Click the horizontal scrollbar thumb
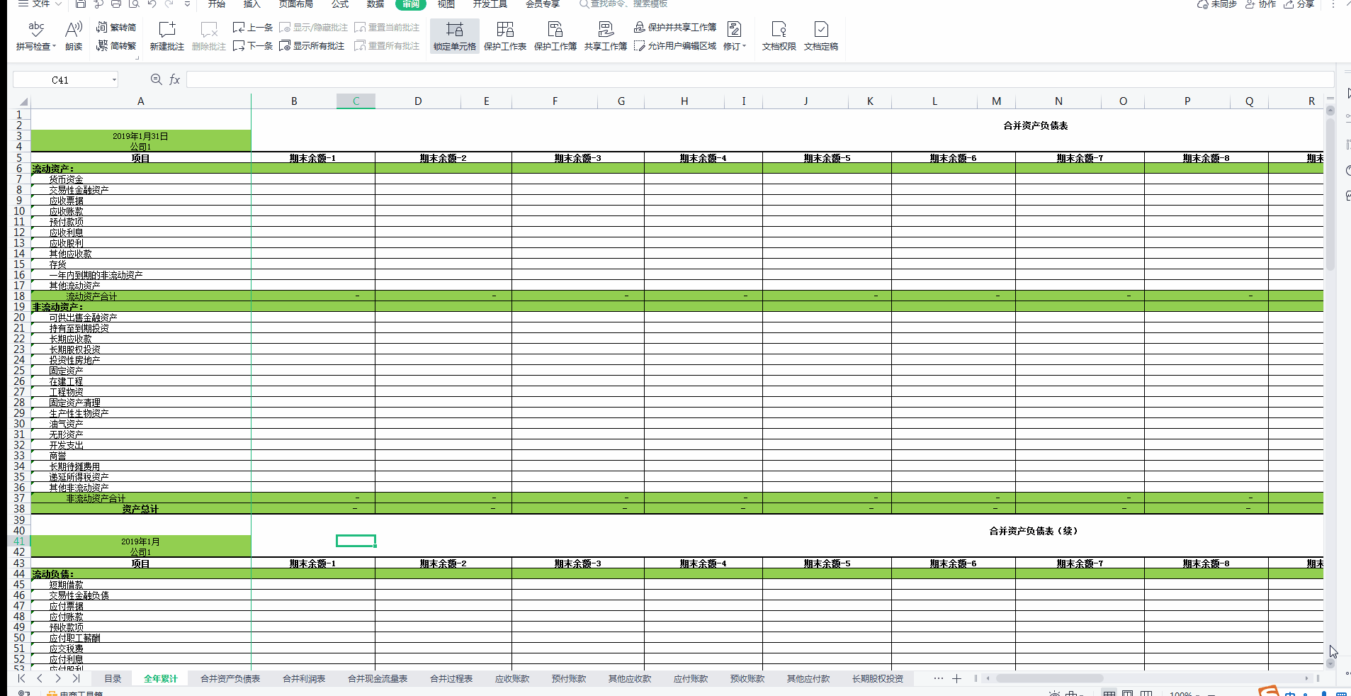 1048,678
